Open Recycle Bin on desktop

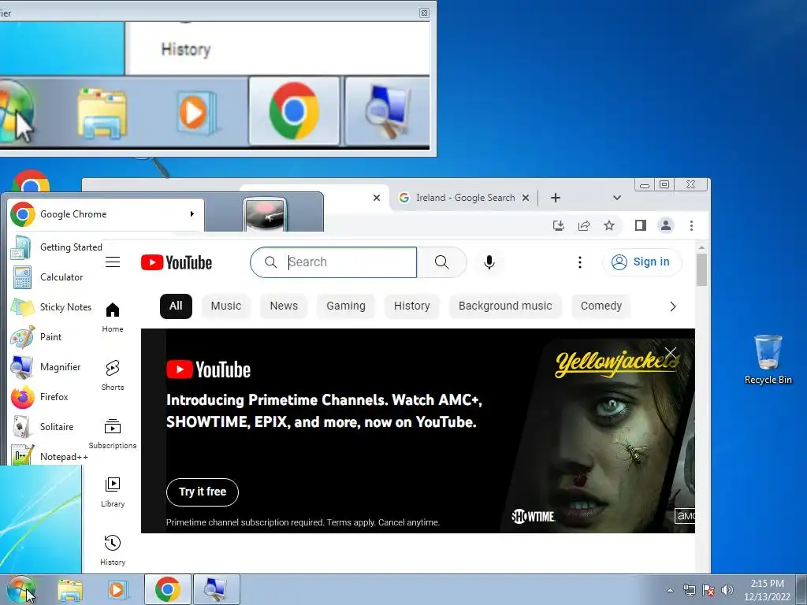tap(768, 359)
